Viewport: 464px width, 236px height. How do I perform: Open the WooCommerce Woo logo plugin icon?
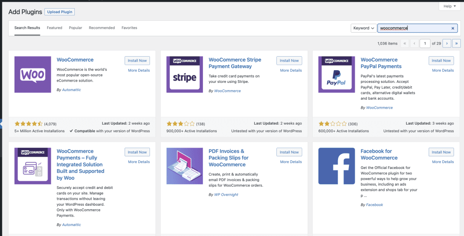click(33, 75)
